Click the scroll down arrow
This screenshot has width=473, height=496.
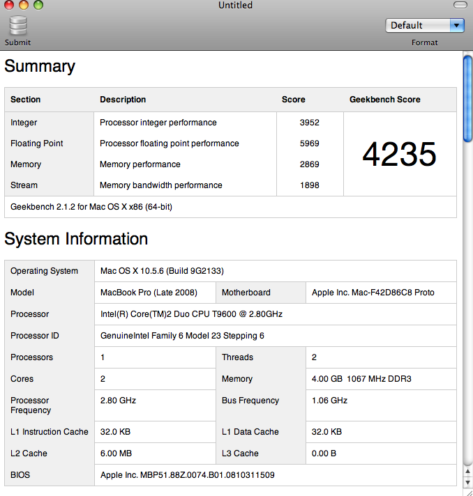point(467,482)
